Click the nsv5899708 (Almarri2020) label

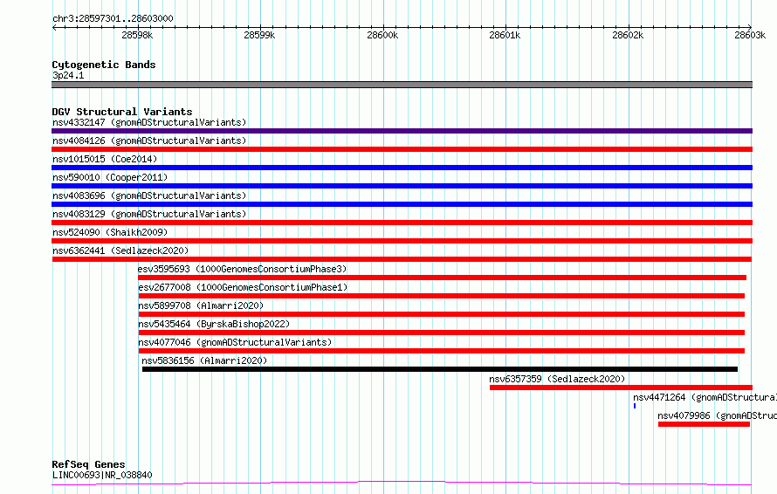tap(201, 305)
